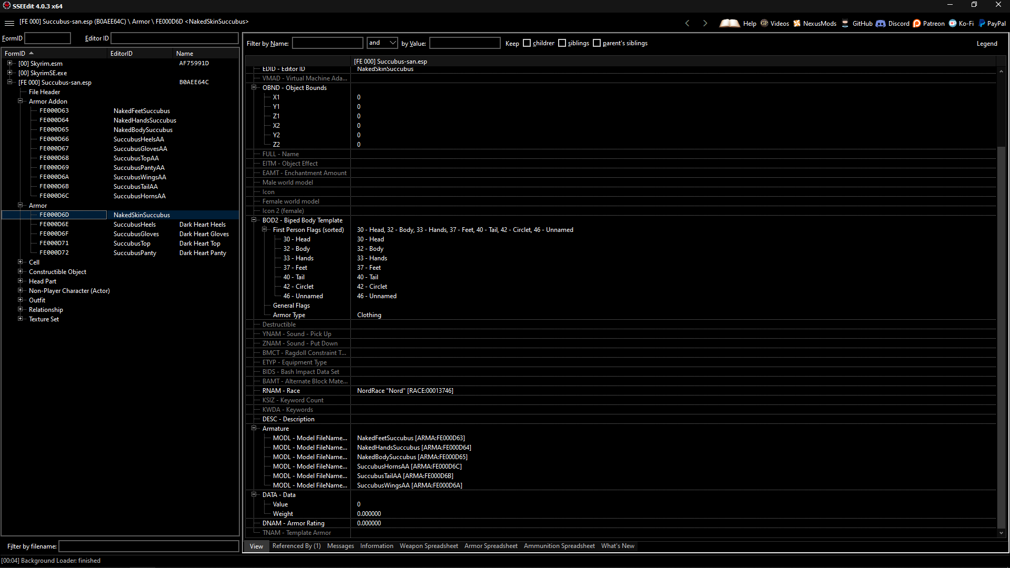The image size is (1010, 568).
Task: Sort by FormID column header
Action: 54,53
